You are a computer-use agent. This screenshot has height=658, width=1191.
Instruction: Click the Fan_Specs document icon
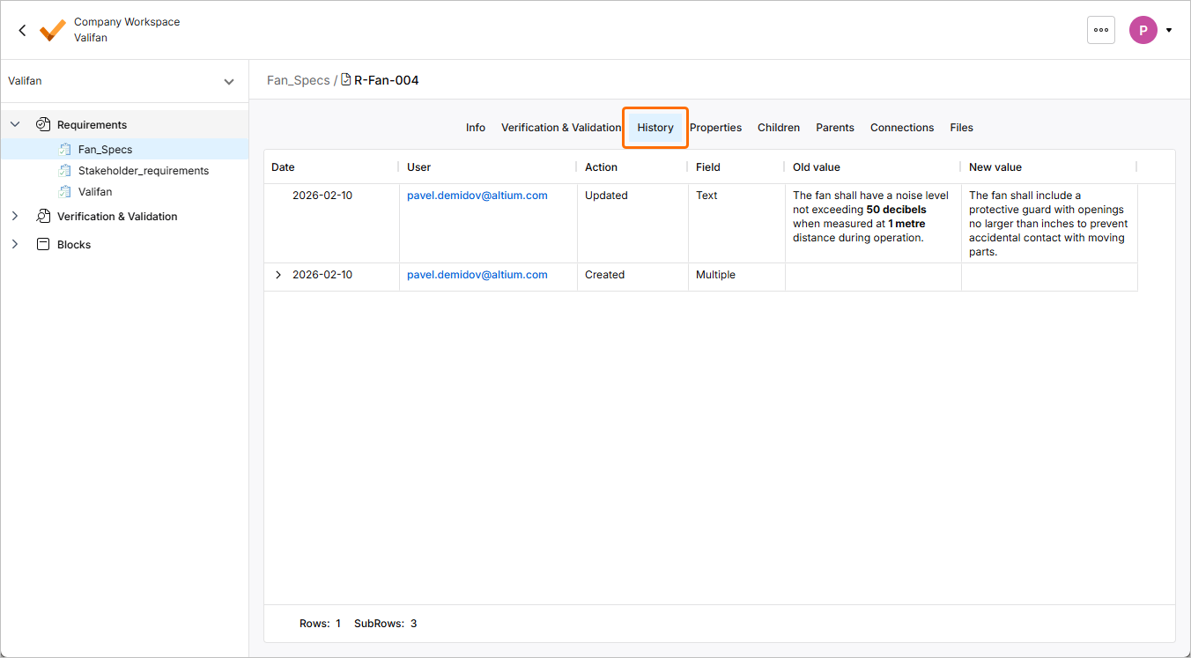point(64,149)
